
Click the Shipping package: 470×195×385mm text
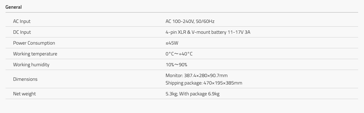(x=204, y=83)
